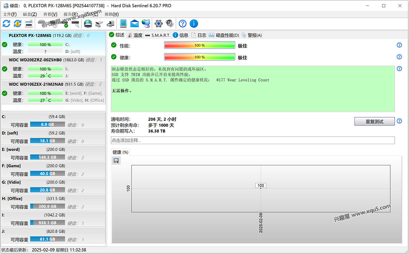
Task: Click the 点击添加注释 comment field
Action: (253, 140)
